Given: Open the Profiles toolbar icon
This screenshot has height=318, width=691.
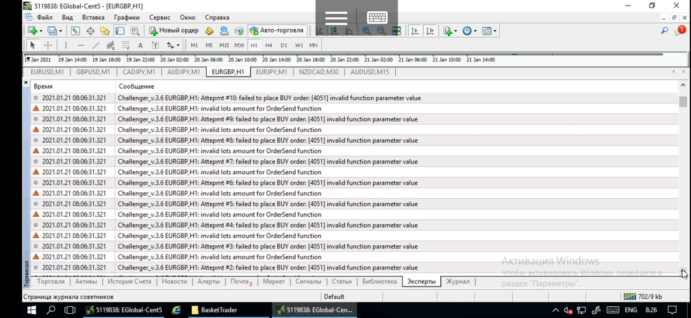Looking at the screenshot, I should pos(52,31).
